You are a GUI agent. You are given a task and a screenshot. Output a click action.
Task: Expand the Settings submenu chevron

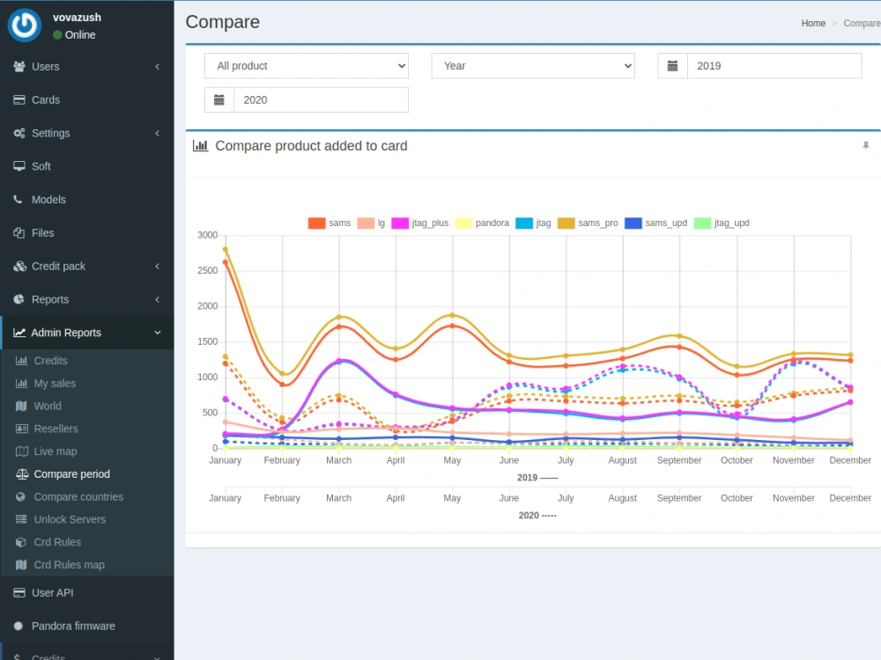tap(158, 133)
